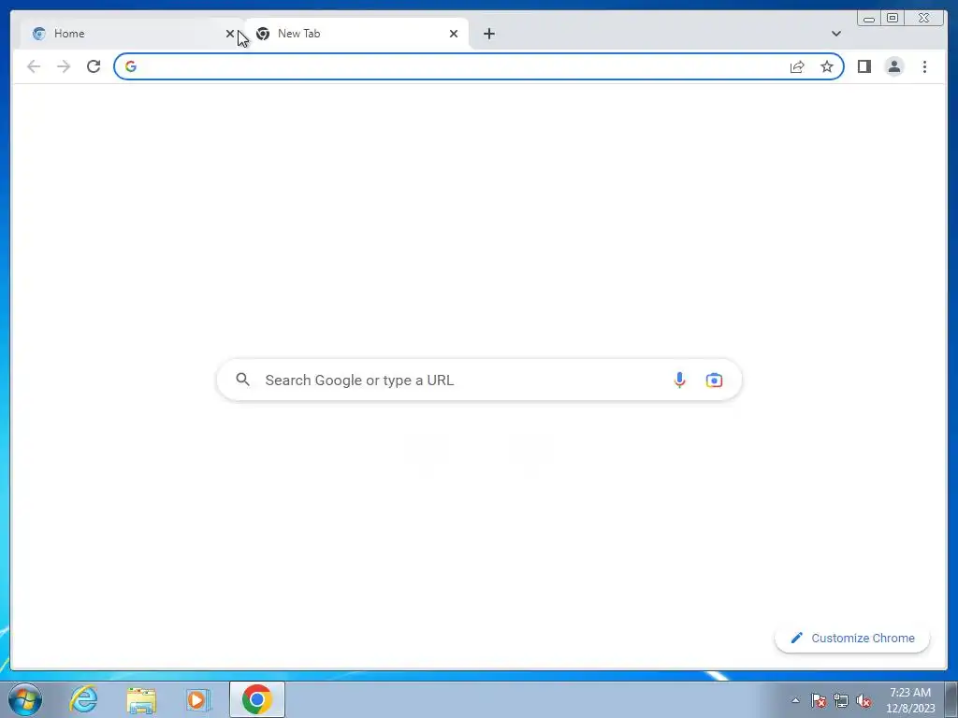
Task: Open the Chrome profile avatar menu
Action: [x=893, y=66]
